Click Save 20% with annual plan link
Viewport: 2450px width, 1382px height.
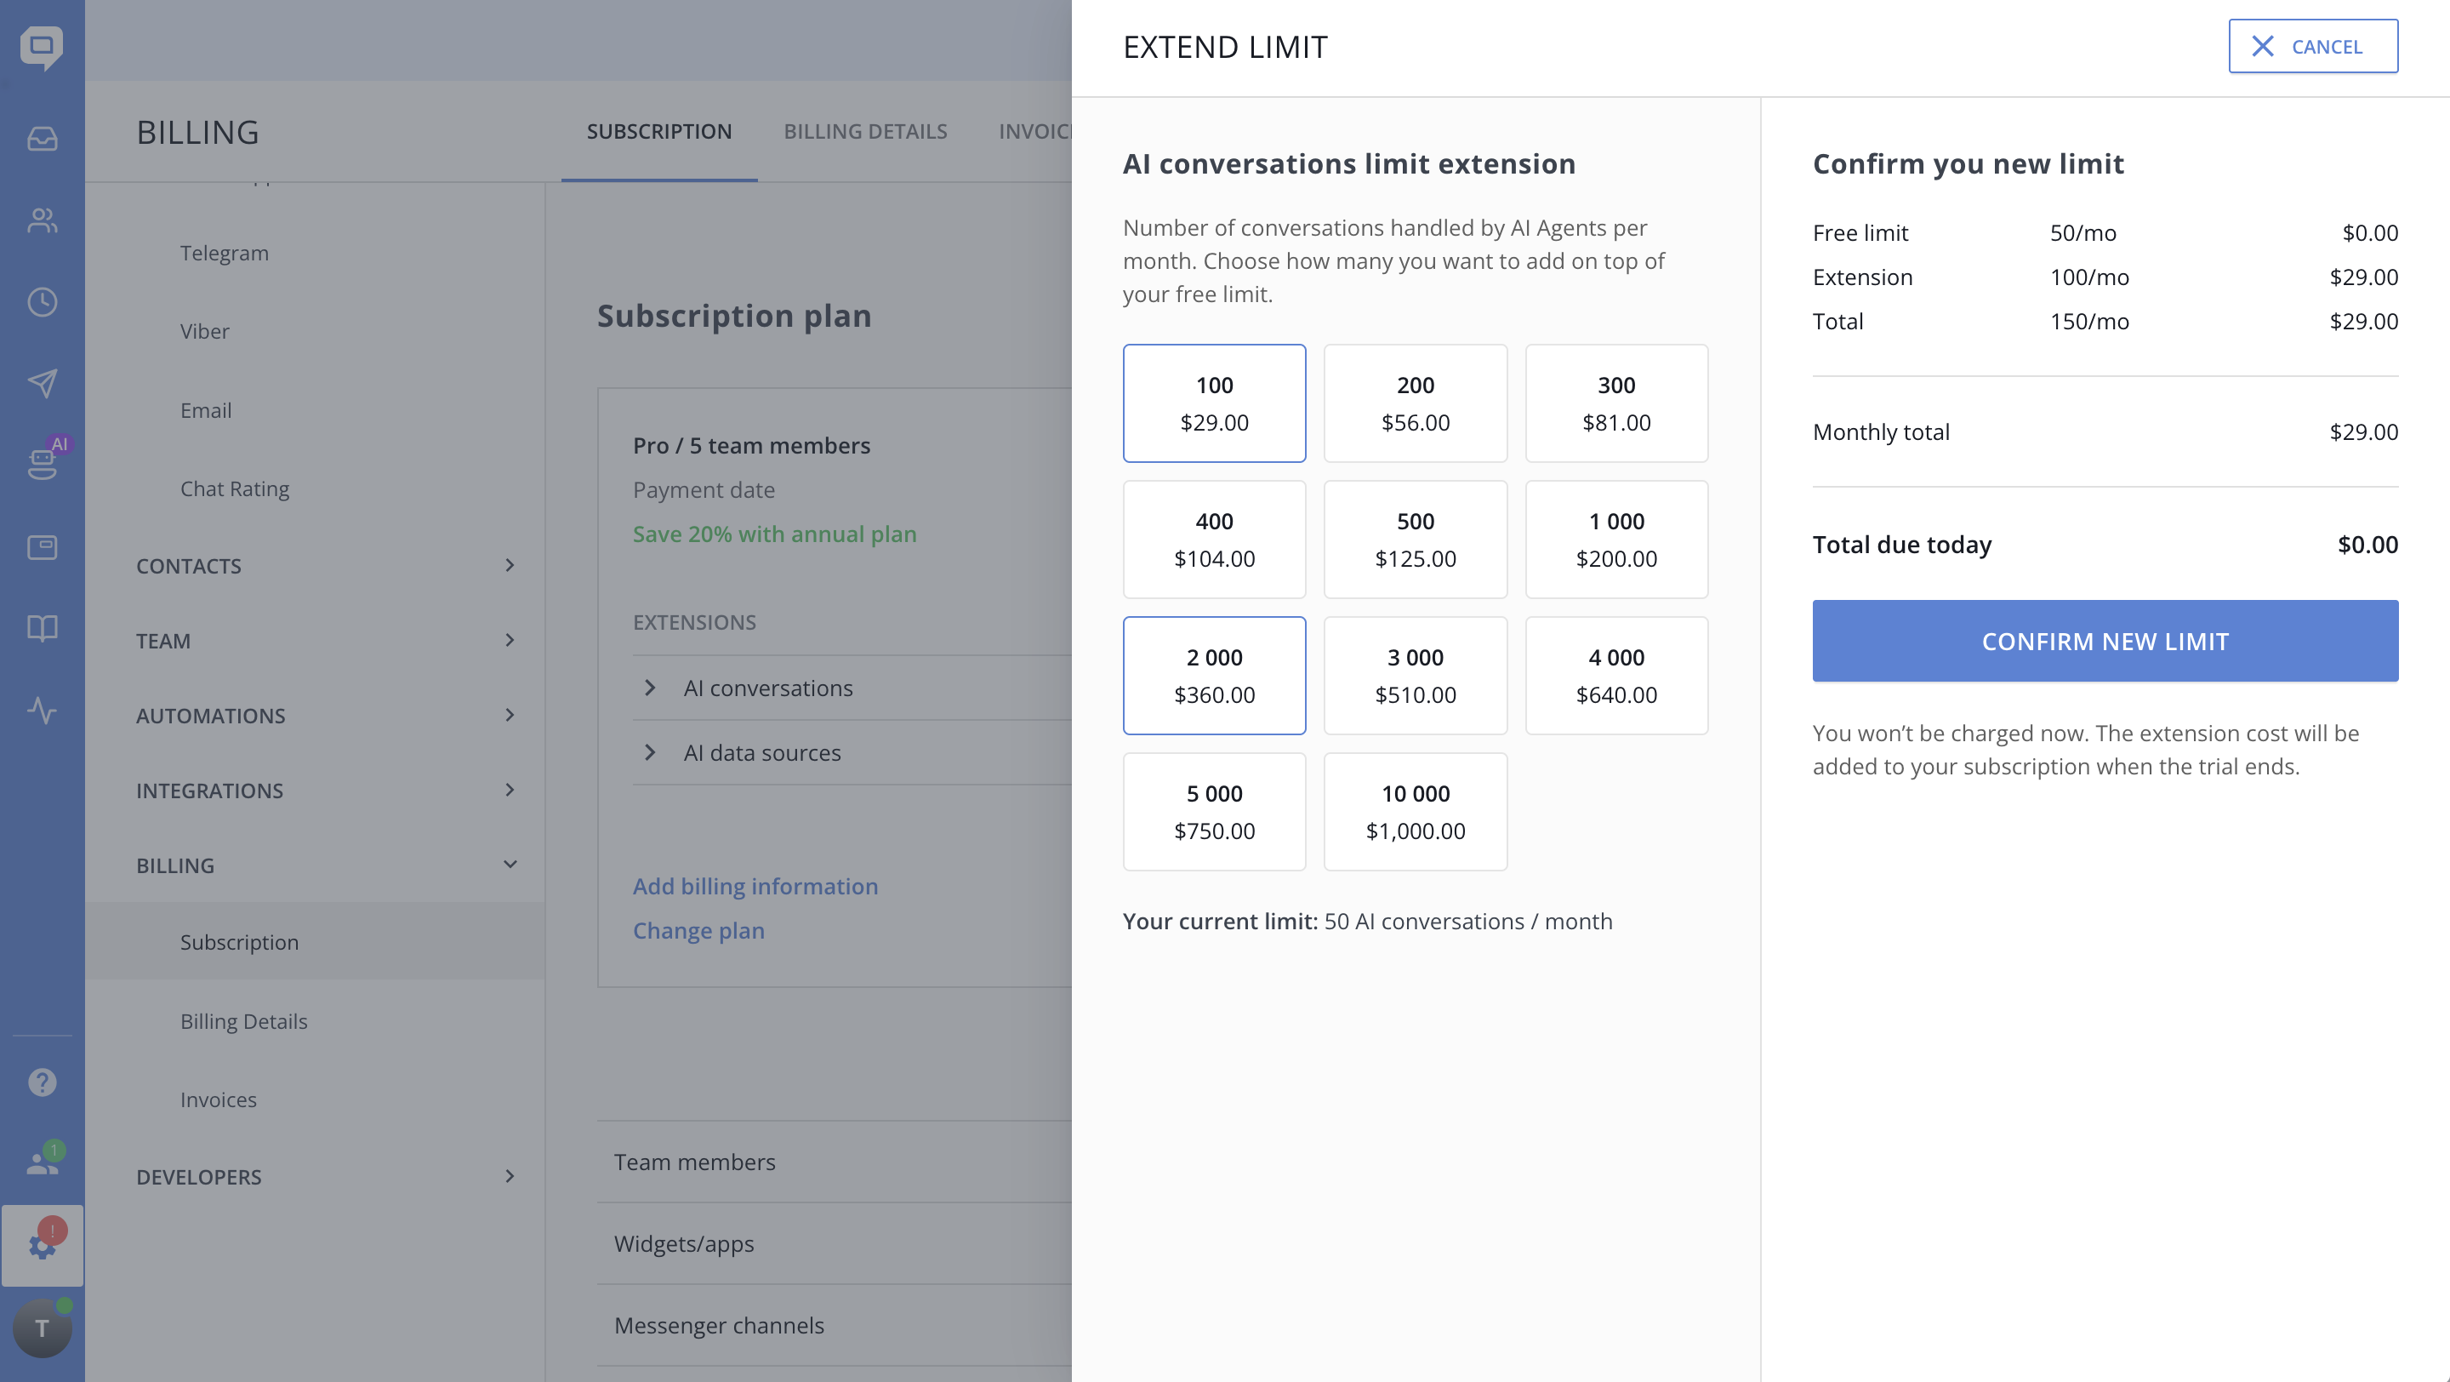(775, 534)
